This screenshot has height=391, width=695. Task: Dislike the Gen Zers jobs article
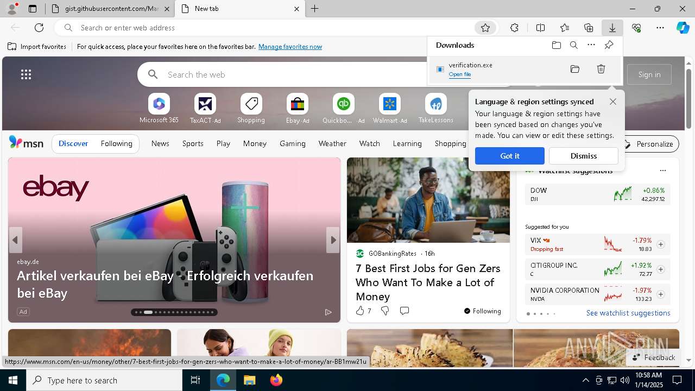pos(385,311)
